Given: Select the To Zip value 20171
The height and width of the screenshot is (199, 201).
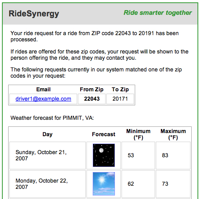Looking at the screenshot, I should (120, 99).
